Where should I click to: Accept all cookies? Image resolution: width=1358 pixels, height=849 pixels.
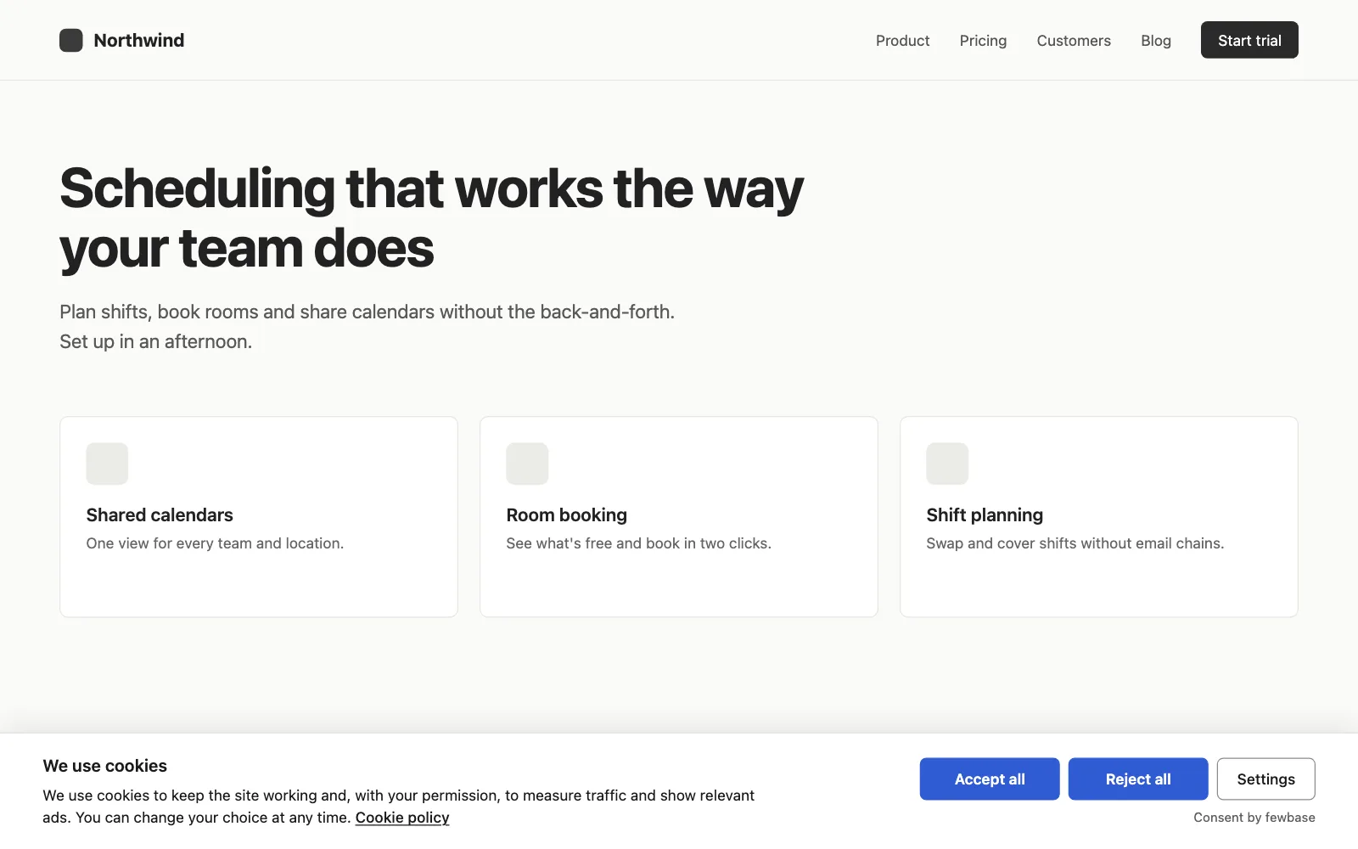coord(990,779)
